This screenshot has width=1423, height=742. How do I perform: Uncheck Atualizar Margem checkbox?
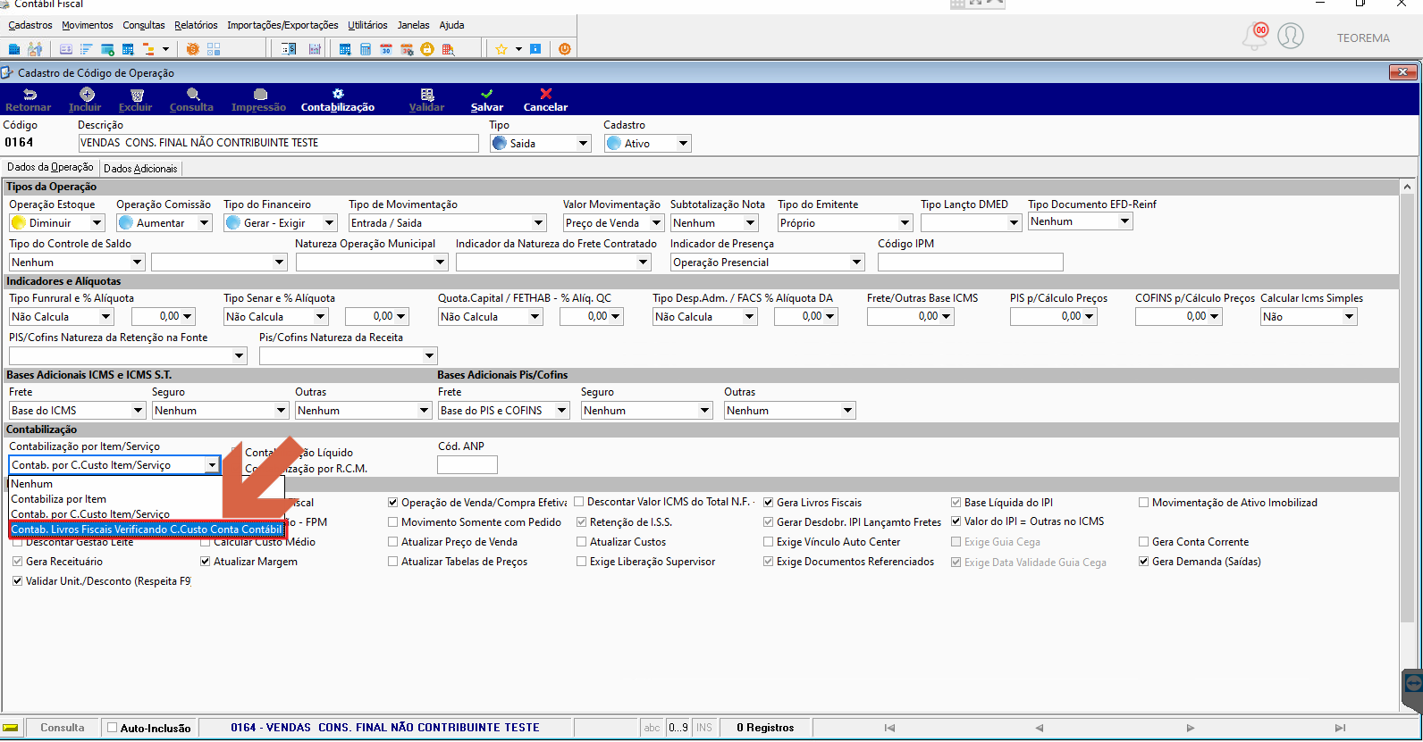click(206, 562)
